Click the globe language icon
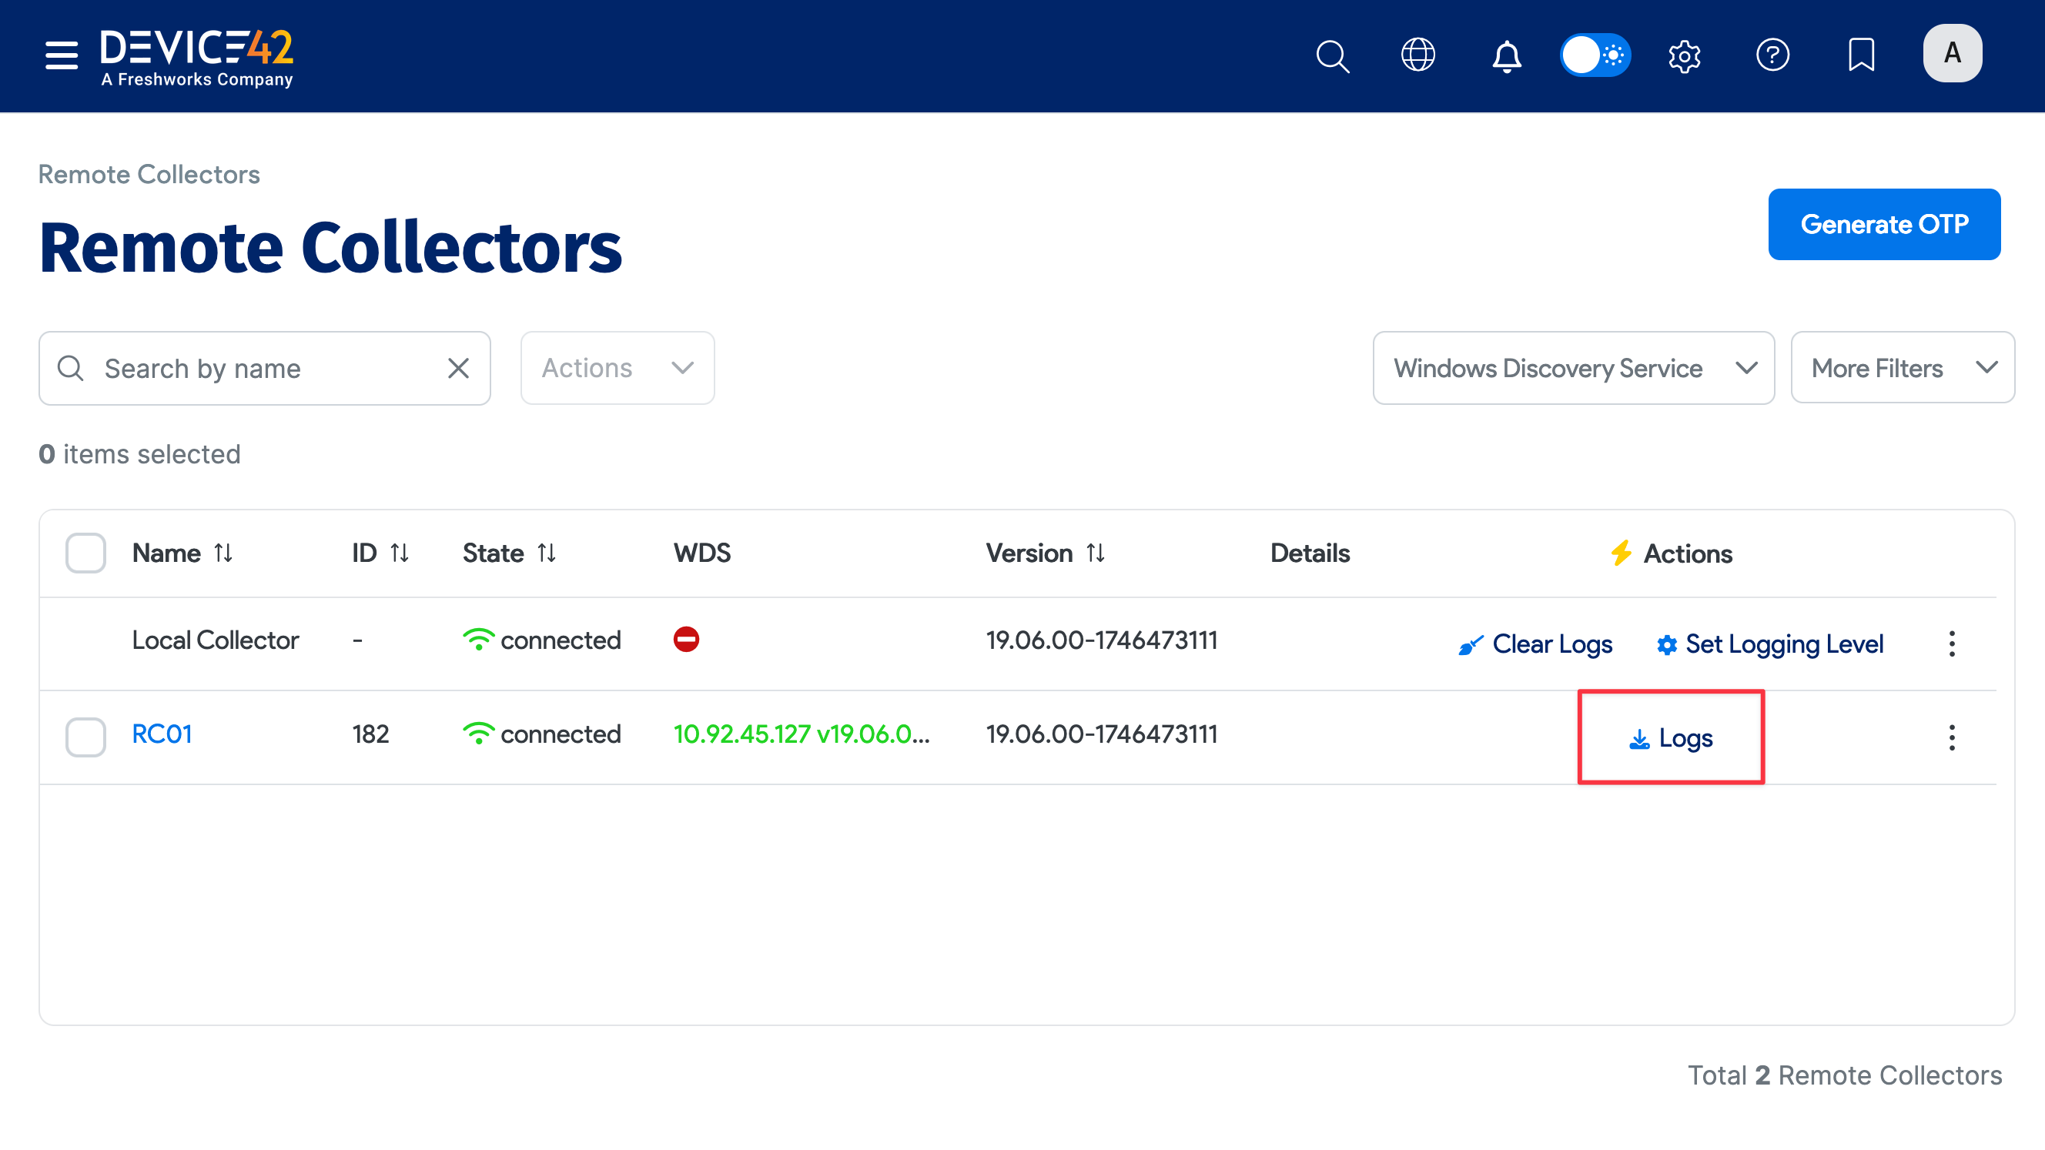 coord(1418,55)
